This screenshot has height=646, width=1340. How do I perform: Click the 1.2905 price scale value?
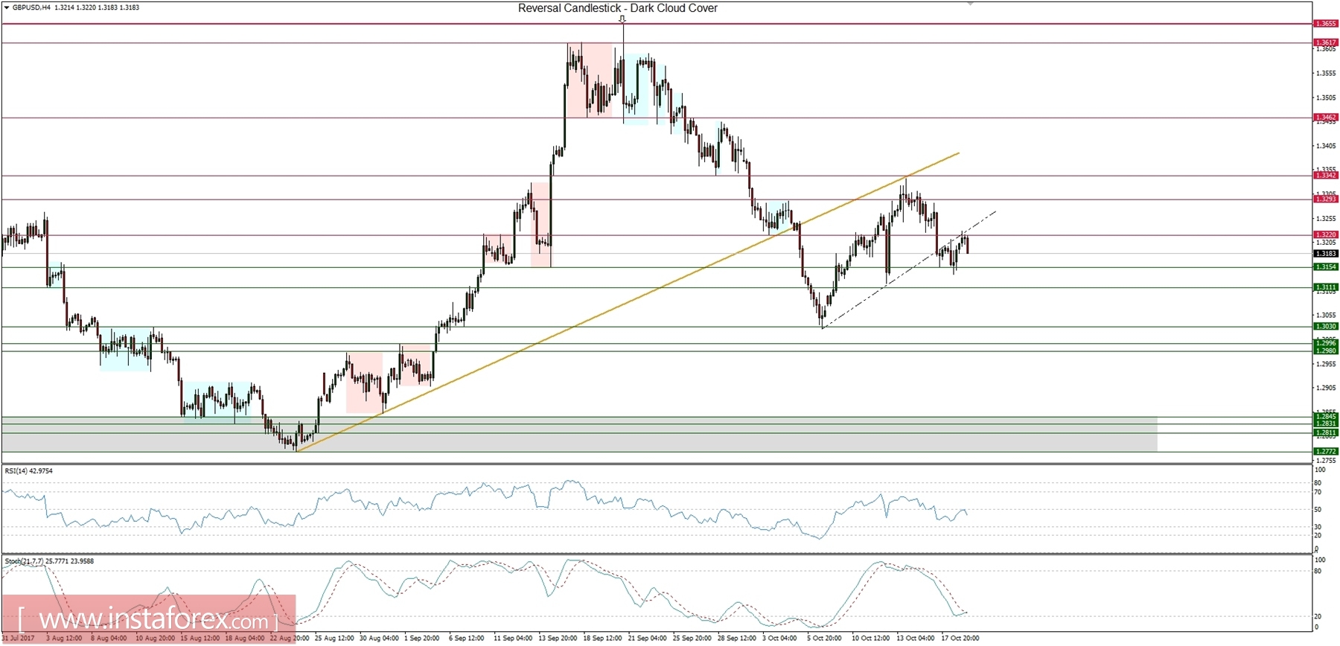pos(1326,388)
